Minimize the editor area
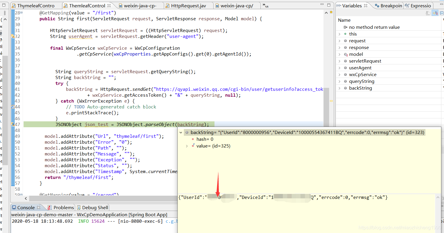 tap(322, 5)
